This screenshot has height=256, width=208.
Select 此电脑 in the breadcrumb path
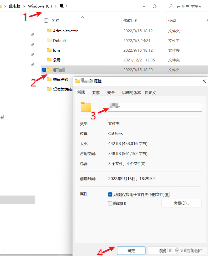[x=15, y=6]
